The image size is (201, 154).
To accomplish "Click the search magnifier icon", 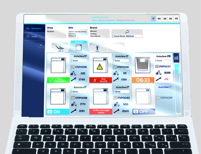I will [127, 32].
